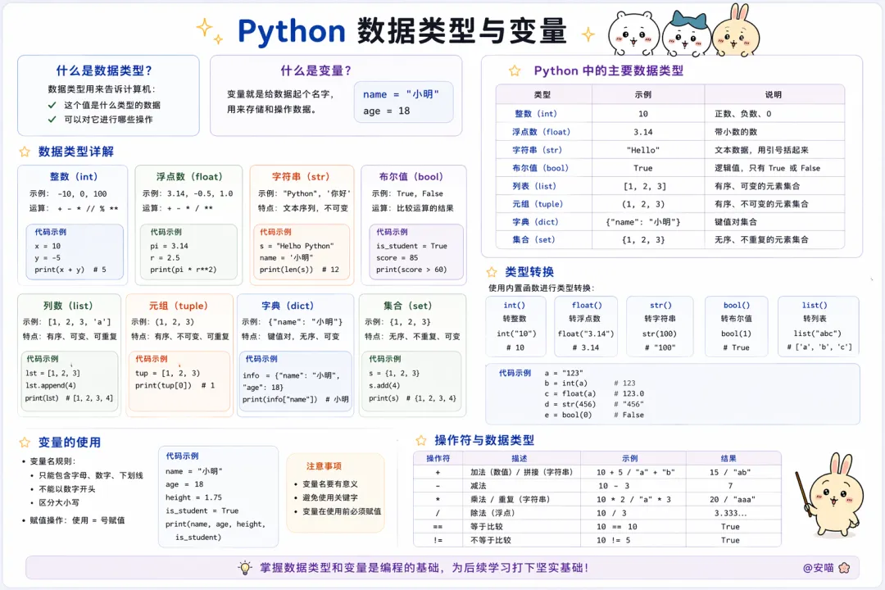Select the 列表 (list) card heading under 数据类型详解
The image size is (885, 590).
tap(68, 306)
